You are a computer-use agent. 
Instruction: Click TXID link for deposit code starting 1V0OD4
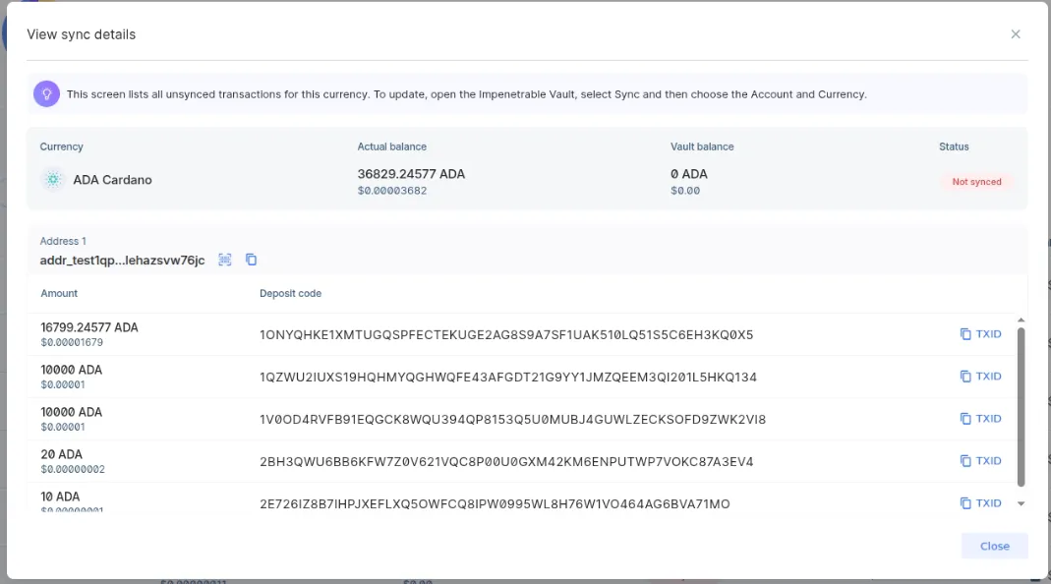pyautogui.click(x=989, y=419)
